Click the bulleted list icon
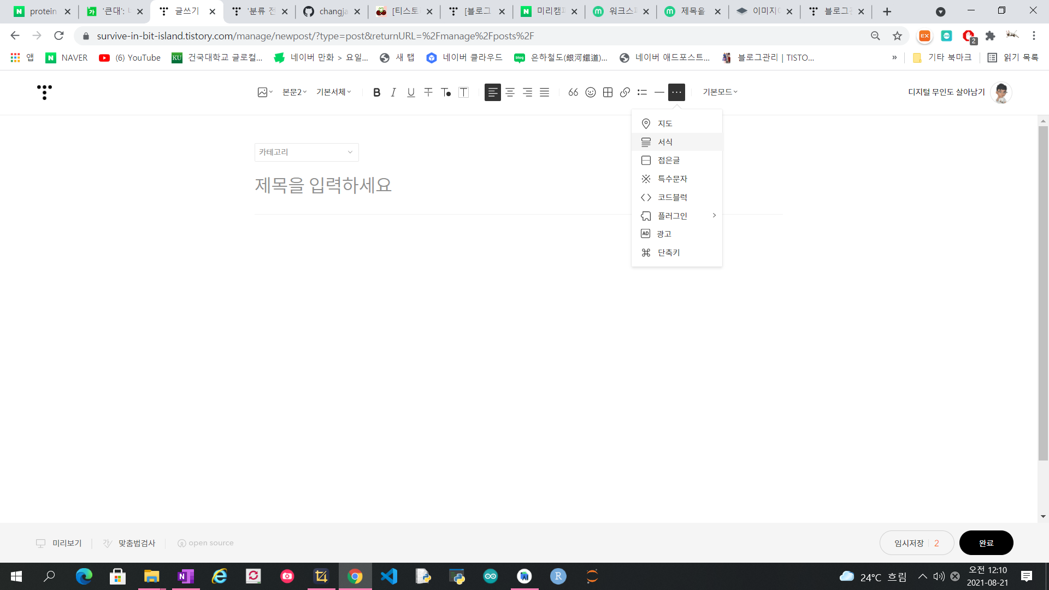This screenshot has height=590, width=1049. (642, 92)
